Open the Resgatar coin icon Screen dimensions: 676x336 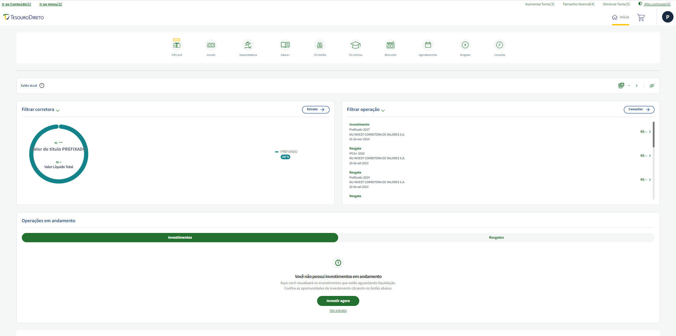click(465, 45)
